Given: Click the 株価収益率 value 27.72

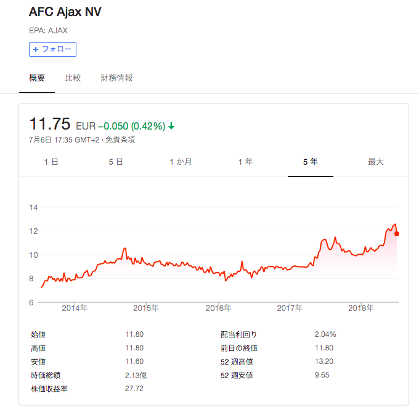Looking at the screenshot, I should pos(134,389).
